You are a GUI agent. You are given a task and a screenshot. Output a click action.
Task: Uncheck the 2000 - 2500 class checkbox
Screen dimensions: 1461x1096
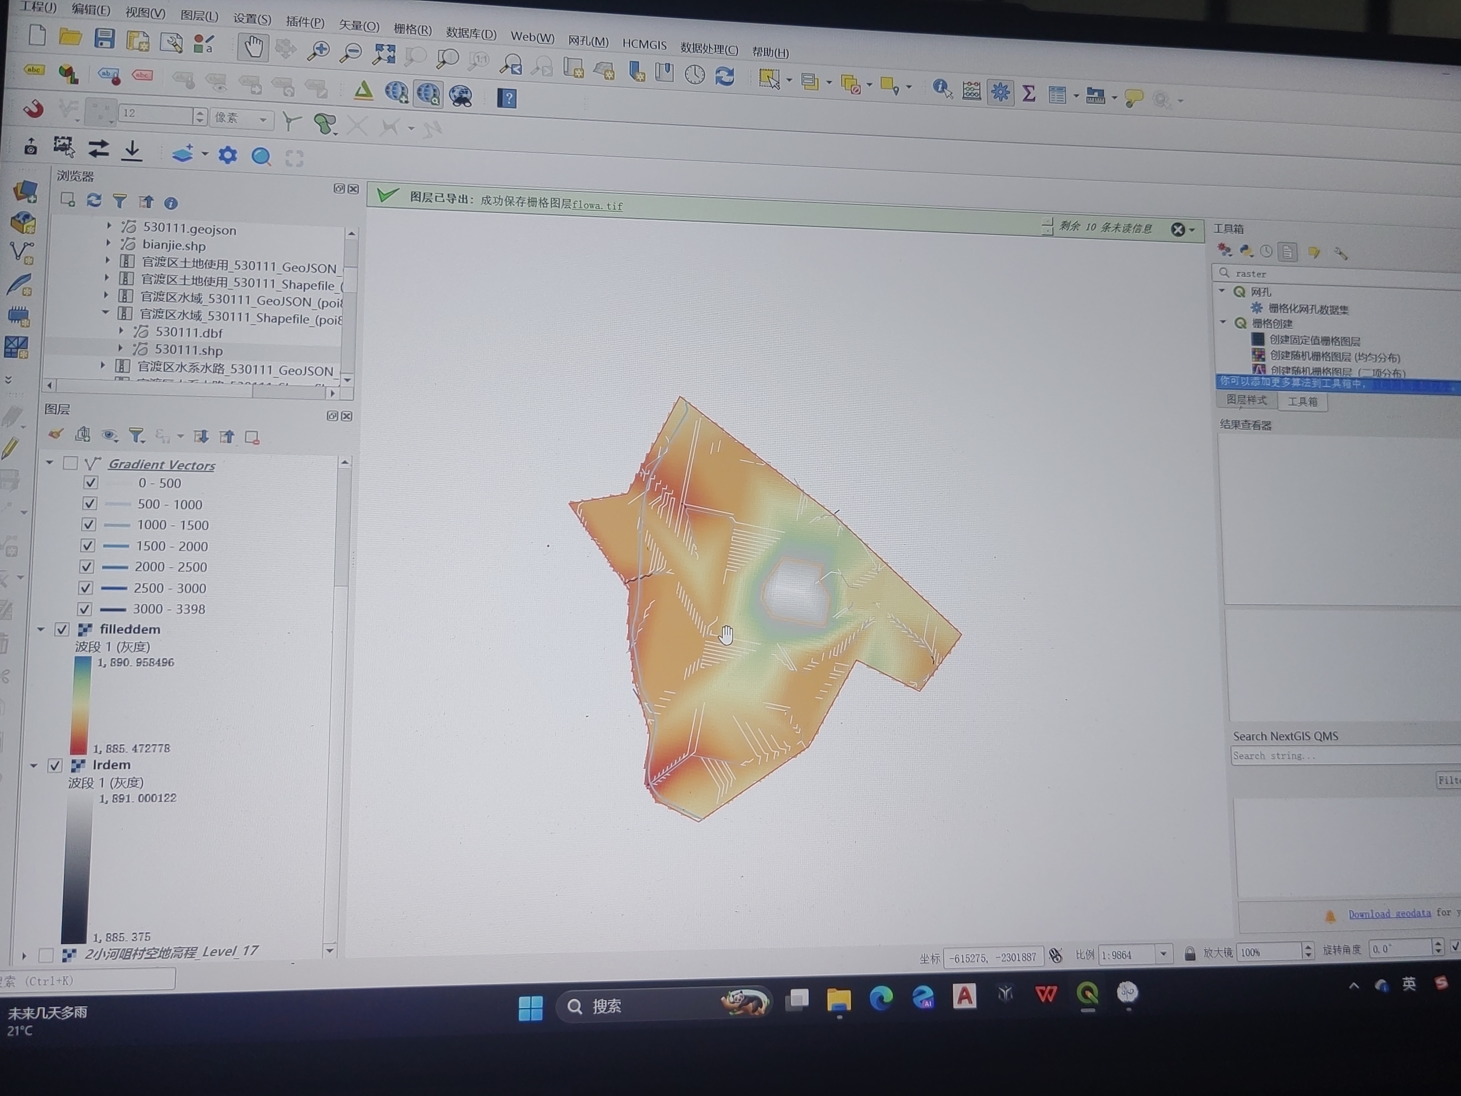87,566
